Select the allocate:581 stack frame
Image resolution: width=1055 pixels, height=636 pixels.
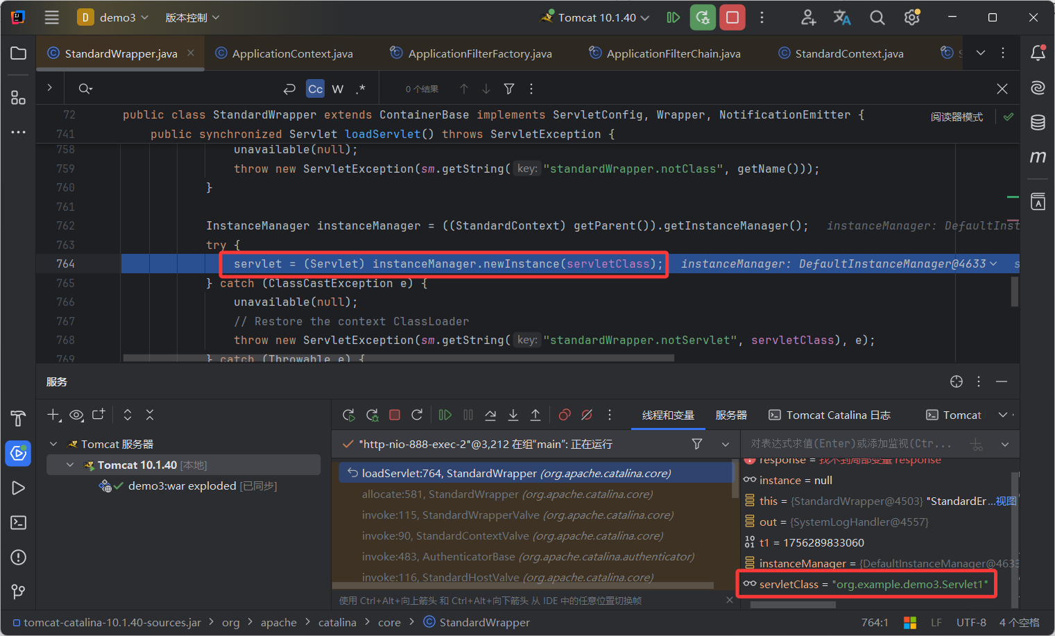point(506,494)
